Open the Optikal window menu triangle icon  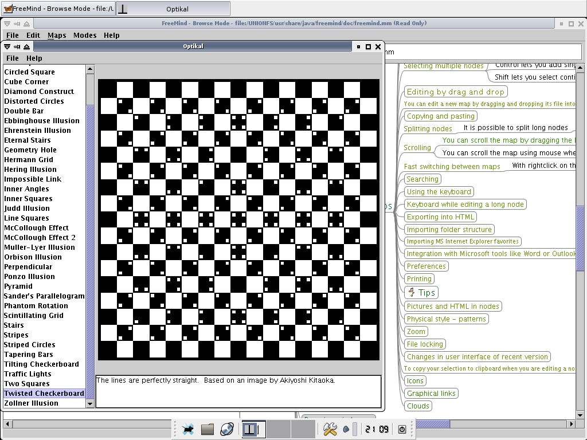(x=7, y=47)
